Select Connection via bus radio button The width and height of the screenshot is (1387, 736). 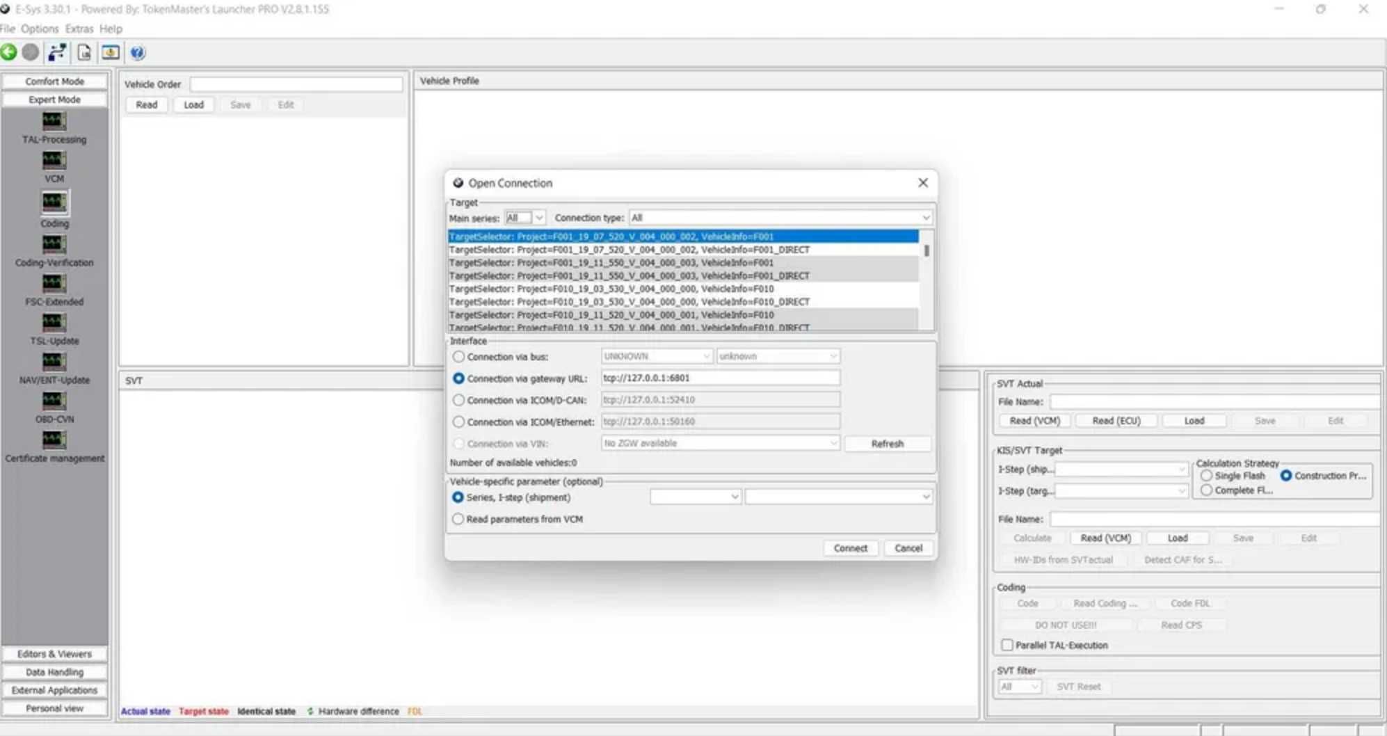click(x=458, y=356)
